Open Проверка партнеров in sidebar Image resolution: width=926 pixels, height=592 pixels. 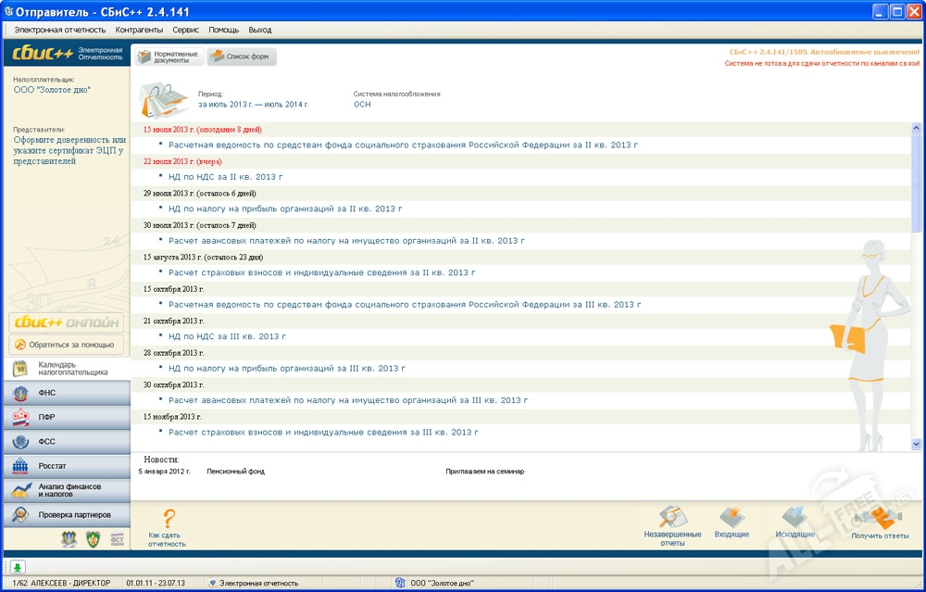(x=65, y=514)
